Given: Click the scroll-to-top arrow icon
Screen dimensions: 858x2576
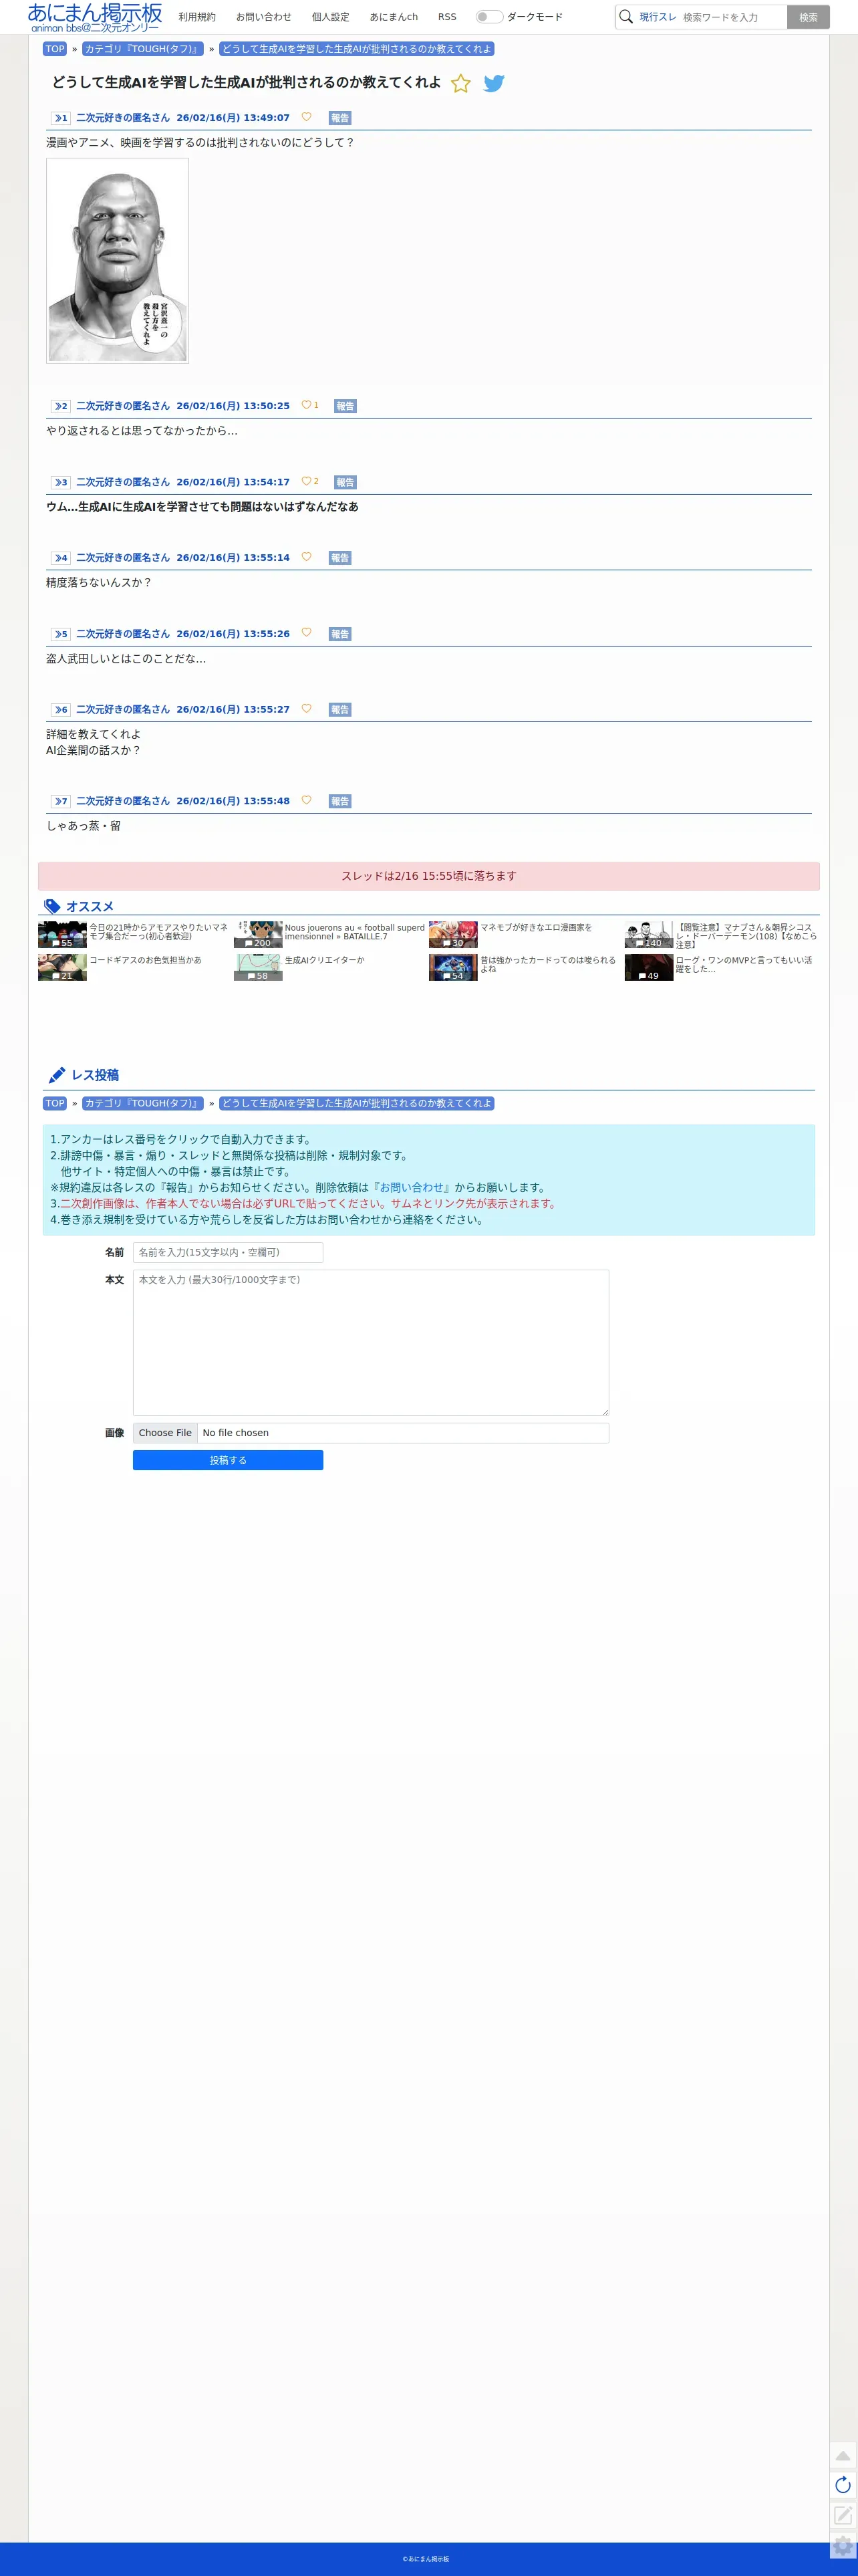Looking at the screenshot, I should [843, 2456].
